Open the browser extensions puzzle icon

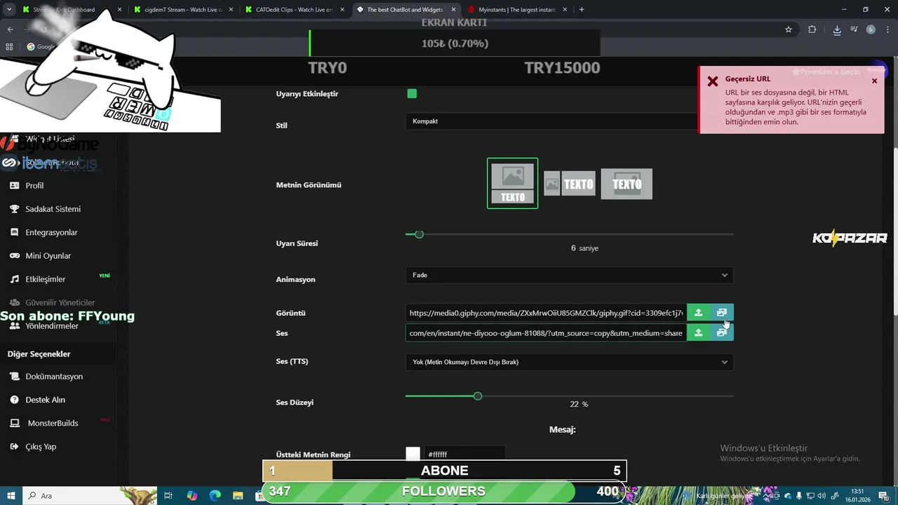[812, 29]
